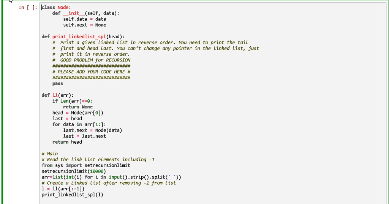Click the 'if len(arr)==0:' line
The width and height of the screenshot is (389, 204).
(72, 101)
